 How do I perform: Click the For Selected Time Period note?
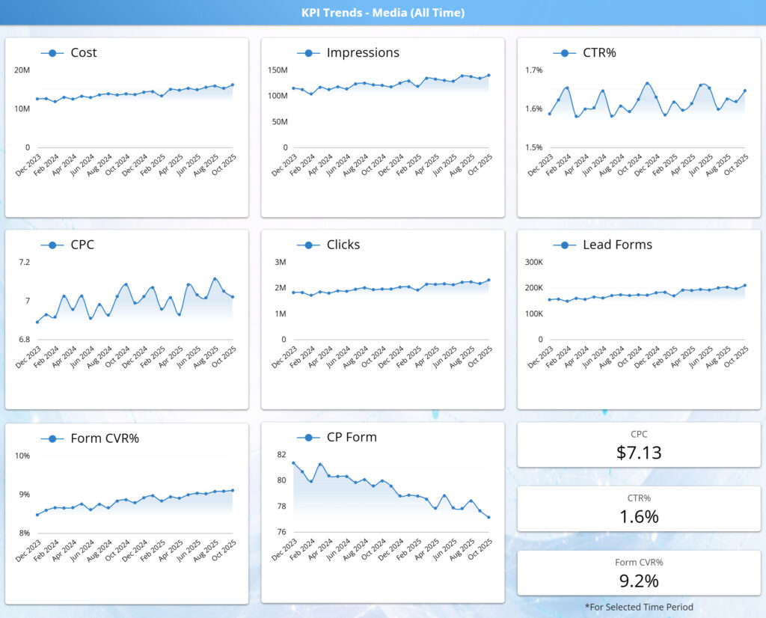click(x=640, y=607)
